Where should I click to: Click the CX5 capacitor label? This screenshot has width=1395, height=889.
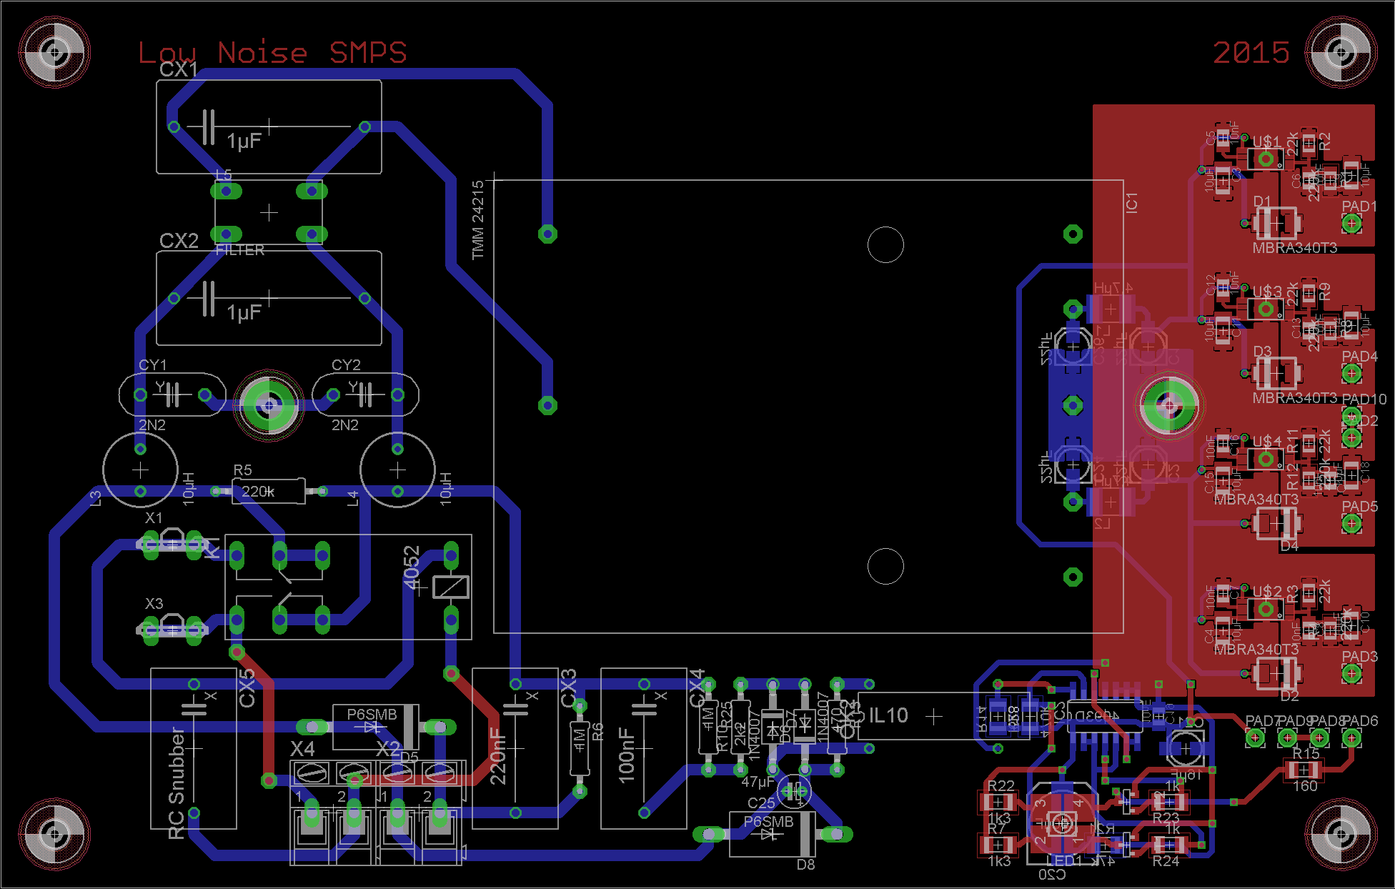247,688
